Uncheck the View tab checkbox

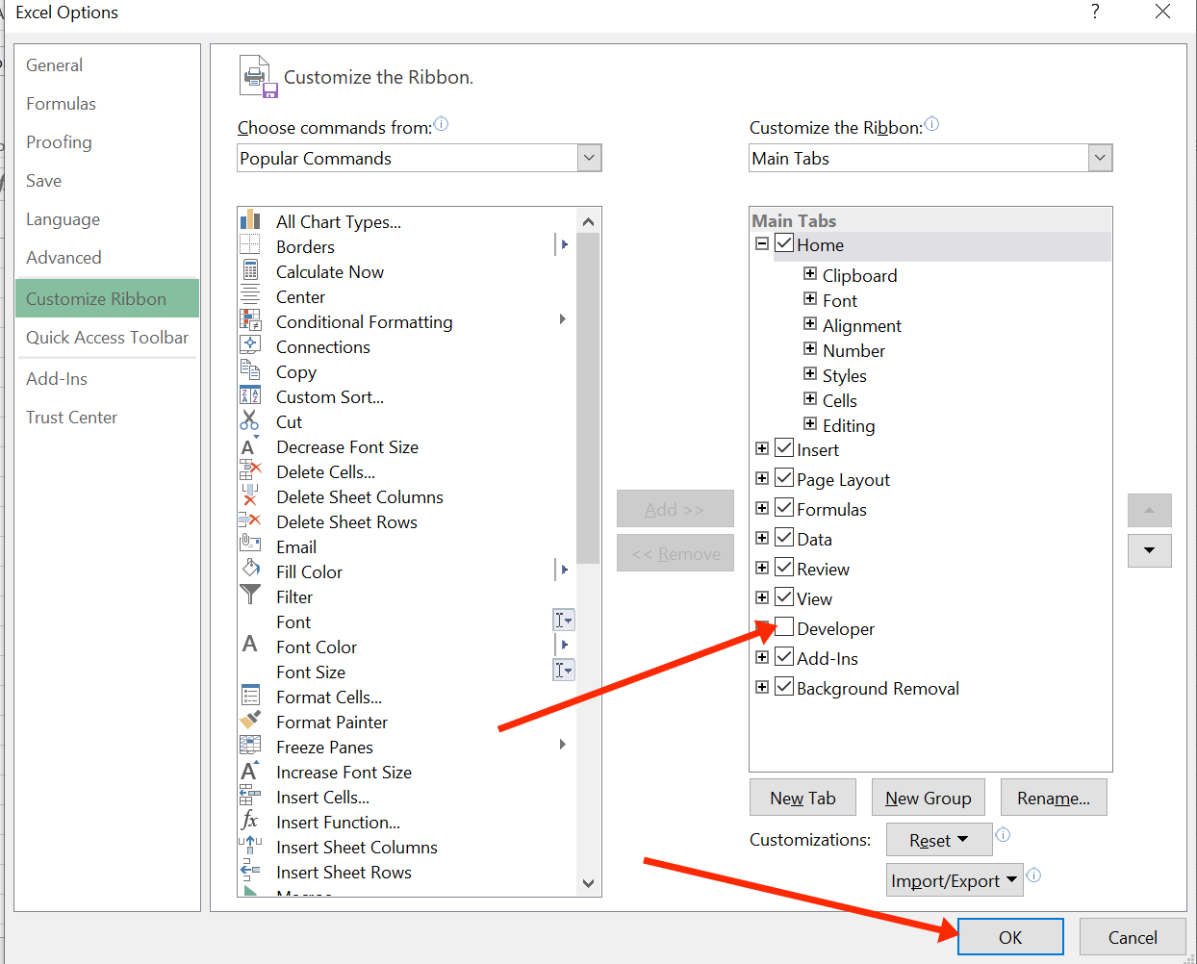pos(784,597)
